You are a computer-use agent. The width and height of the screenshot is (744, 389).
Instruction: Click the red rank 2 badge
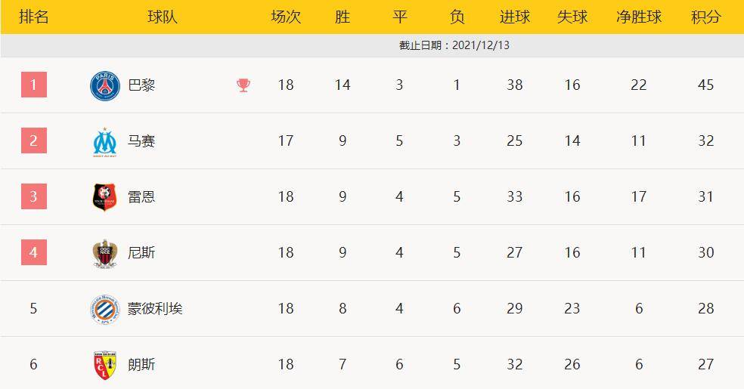point(33,140)
